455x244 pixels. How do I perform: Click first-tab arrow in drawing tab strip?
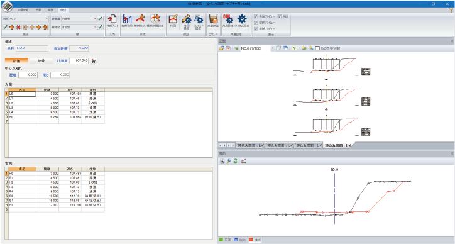tap(221, 145)
